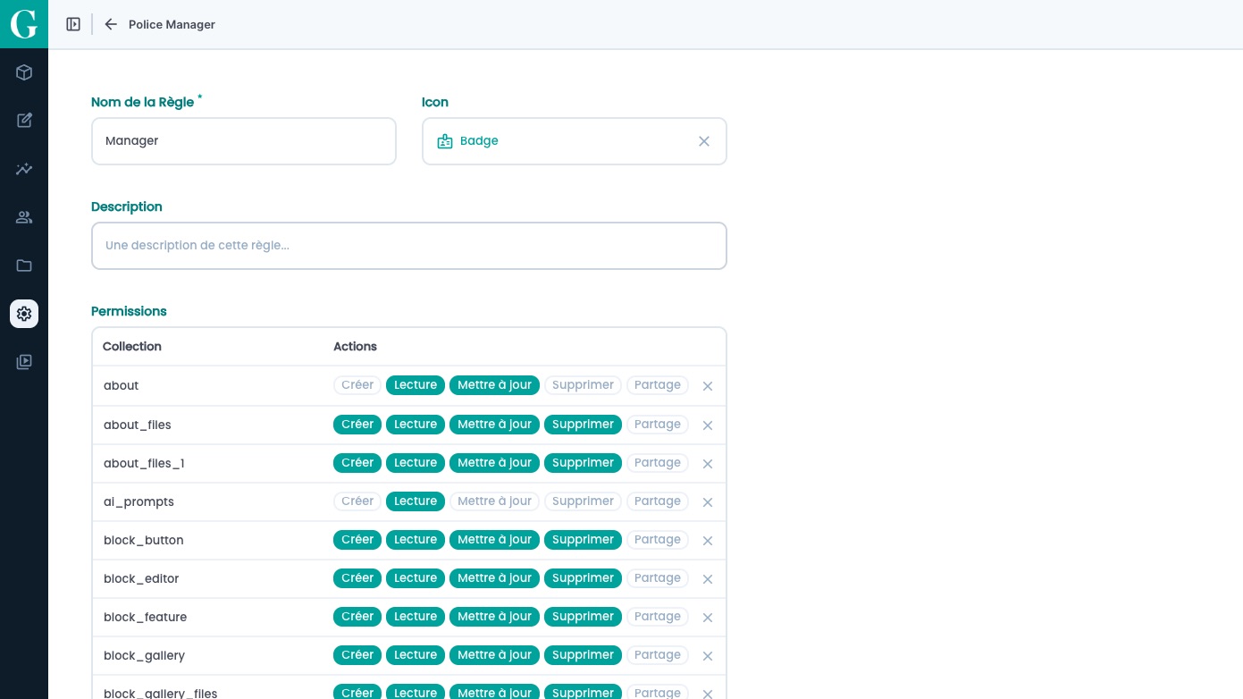Click the Nom de la Règle input
Viewport: 1243px width, 699px height.
244,141
